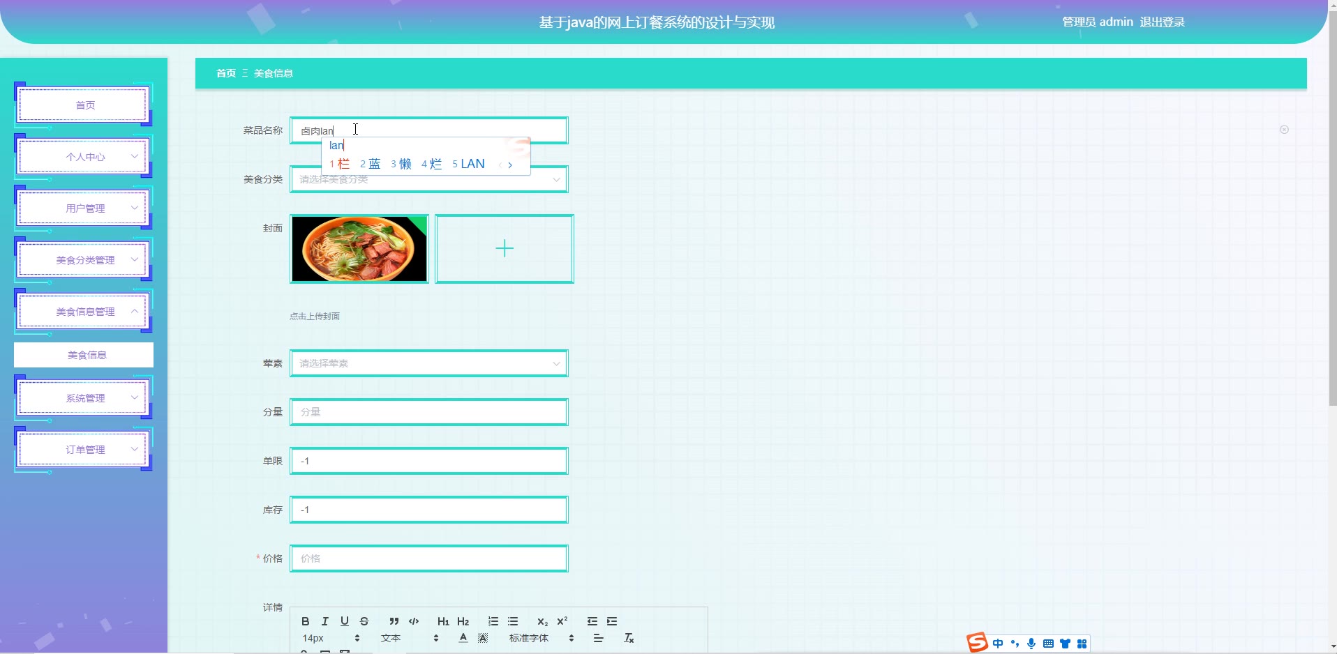This screenshot has height=654, width=1337.
Task: Click the 菜品名称 input field
Action: tap(429, 130)
